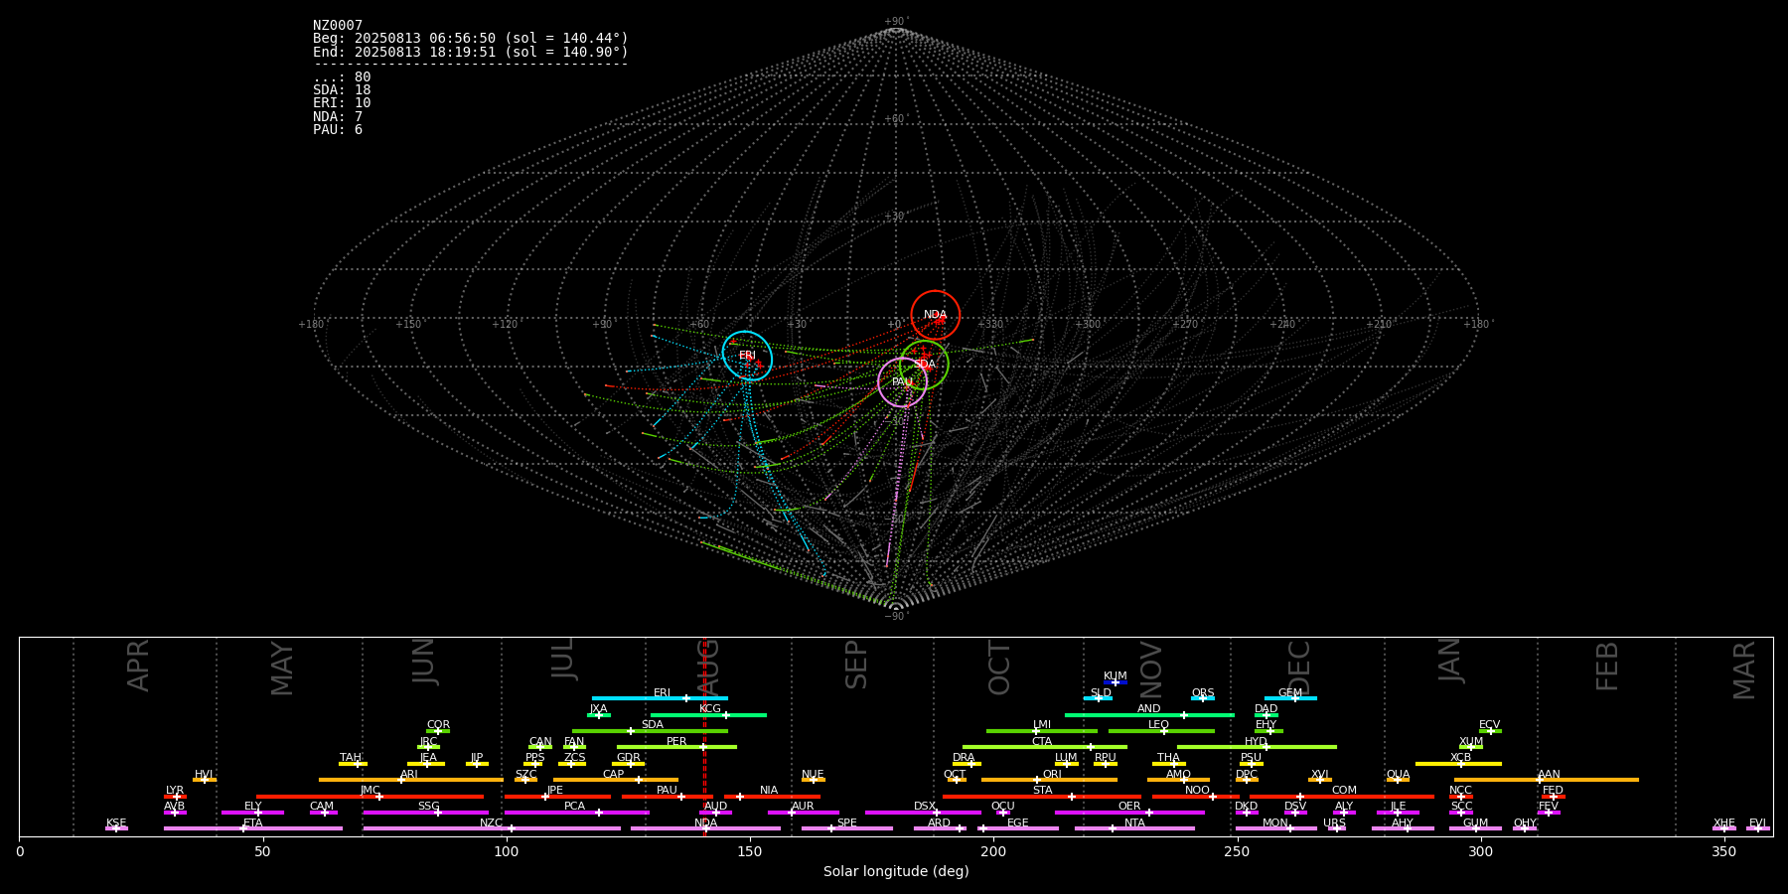Click the JMC shower bar in timeline
Viewport: 1788px width, 894px height.
pyautogui.click(x=371, y=797)
